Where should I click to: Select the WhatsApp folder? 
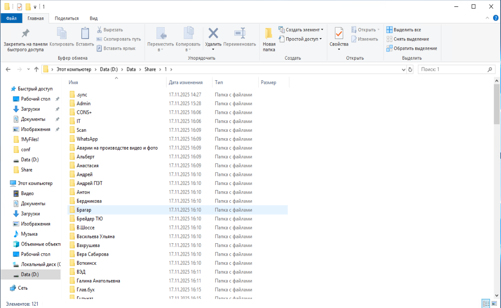pyautogui.click(x=87, y=139)
